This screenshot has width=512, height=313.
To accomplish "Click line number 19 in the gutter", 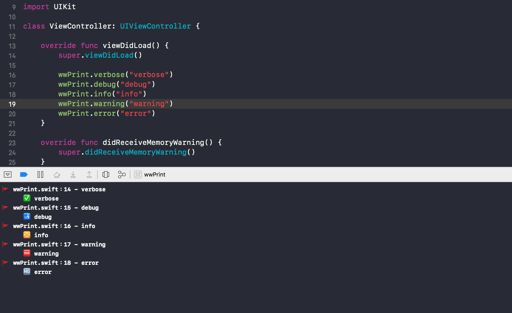I will [12, 104].
